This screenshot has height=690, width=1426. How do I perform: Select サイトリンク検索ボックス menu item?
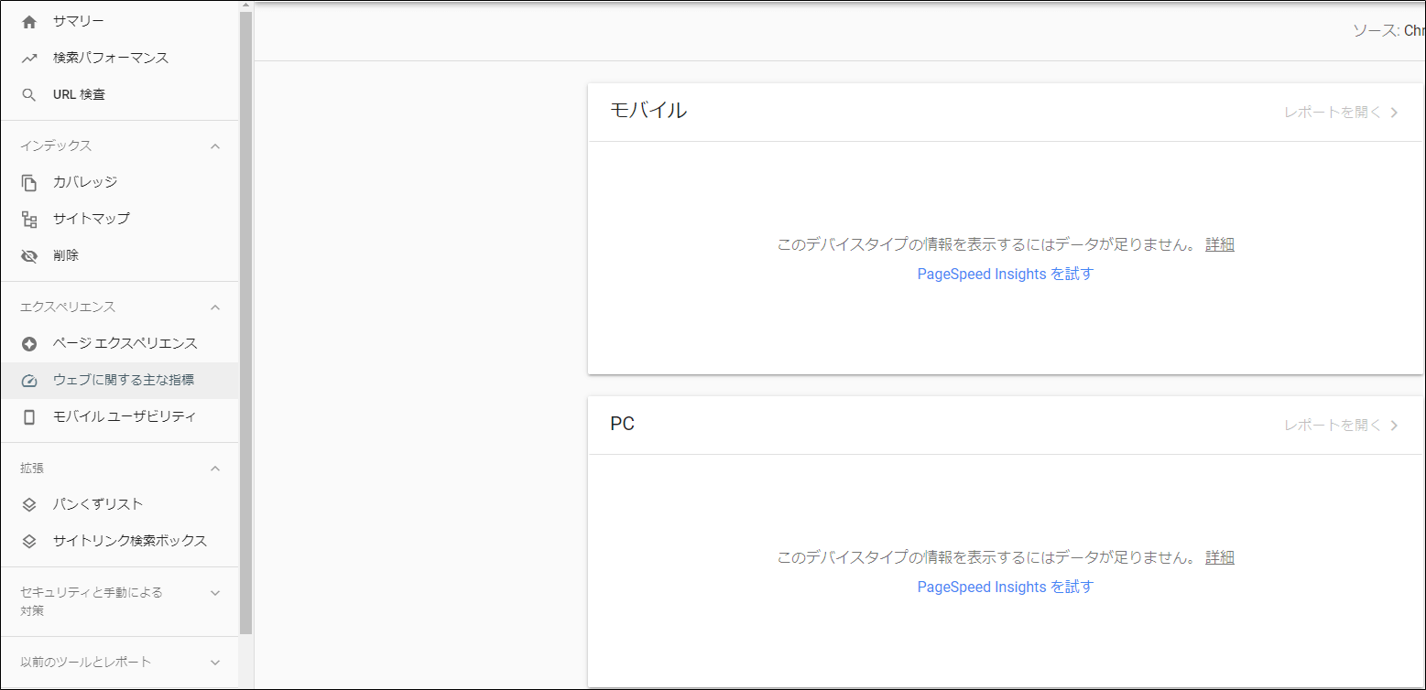click(129, 541)
